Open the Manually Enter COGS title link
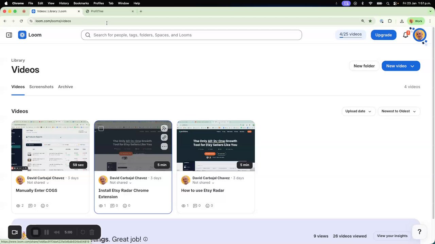Image resolution: width=435 pixels, height=244 pixels. 36,190
